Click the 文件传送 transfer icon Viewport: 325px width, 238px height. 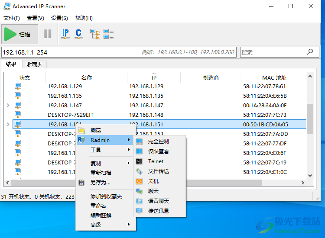[139, 171]
